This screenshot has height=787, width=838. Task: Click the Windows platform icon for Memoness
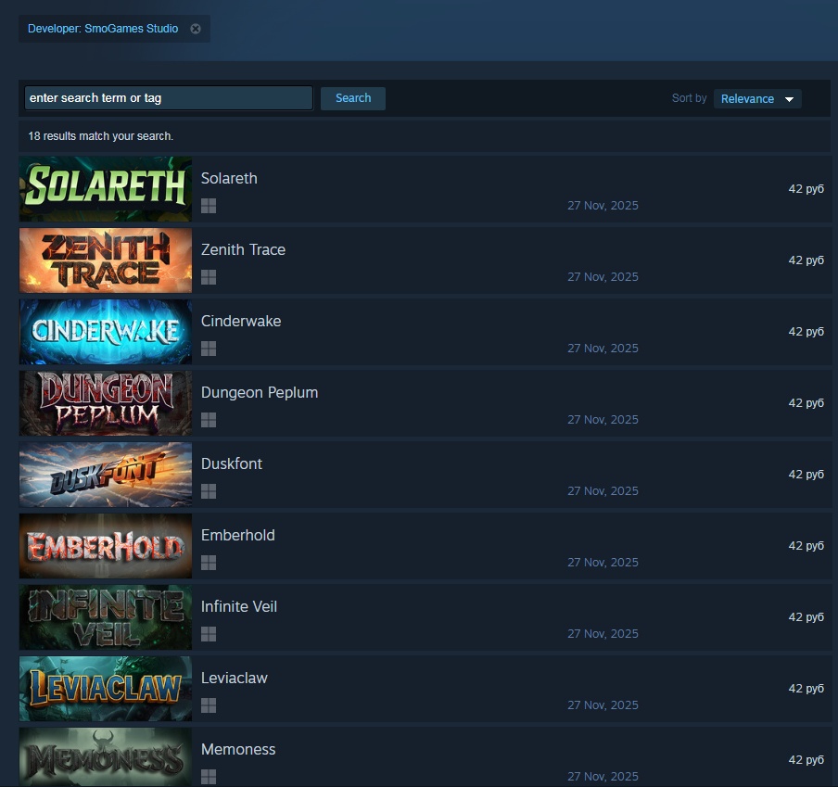(209, 777)
